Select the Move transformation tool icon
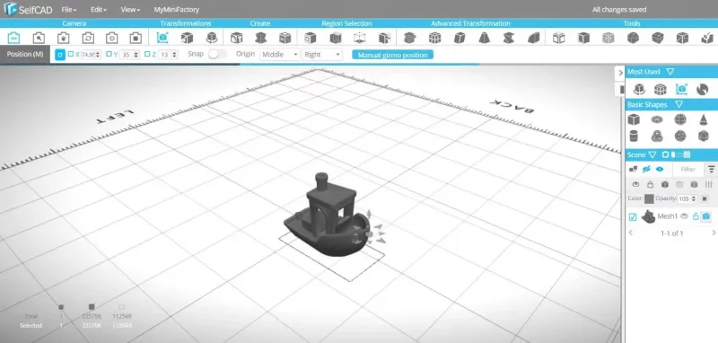718x343 pixels. coord(162,38)
